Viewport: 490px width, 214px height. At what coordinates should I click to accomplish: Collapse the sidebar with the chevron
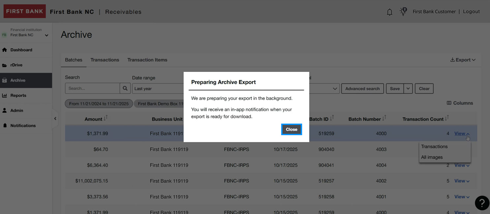point(55,118)
